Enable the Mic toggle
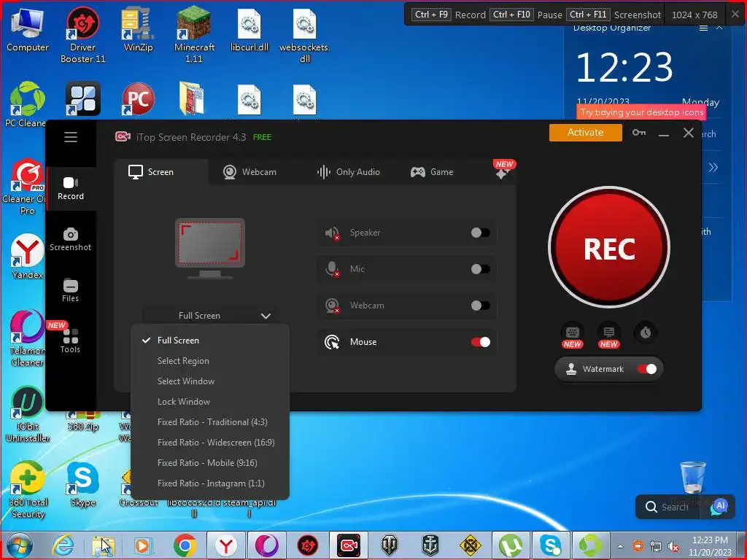Viewport: 747px width, 560px height. [x=480, y=269]
